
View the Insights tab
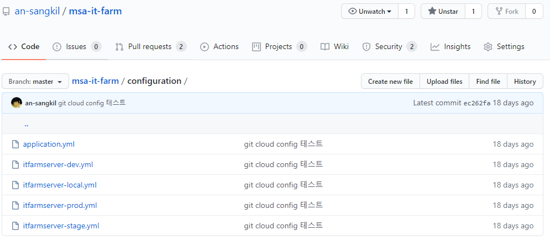click(451, 46)
